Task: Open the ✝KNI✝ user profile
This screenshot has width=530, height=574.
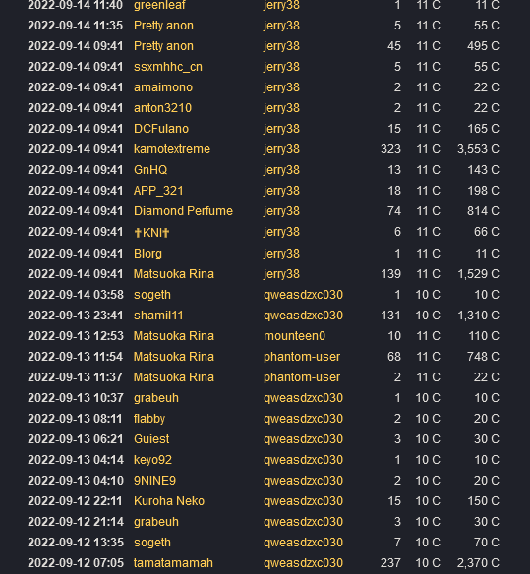Action: 151,232
